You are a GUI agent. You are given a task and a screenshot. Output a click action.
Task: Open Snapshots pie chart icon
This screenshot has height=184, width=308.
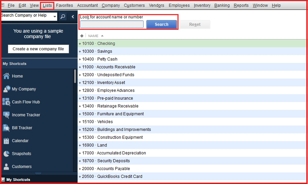coord(6,154)
